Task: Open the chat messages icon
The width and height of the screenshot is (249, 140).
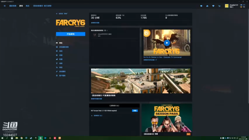Action: (201, 6)
